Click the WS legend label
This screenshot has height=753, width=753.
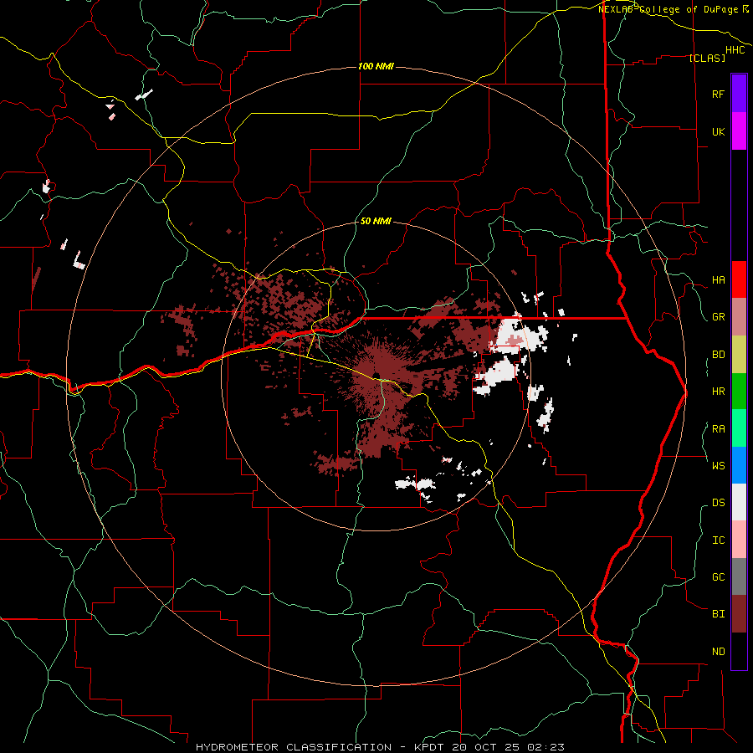[x=718, y=465]
